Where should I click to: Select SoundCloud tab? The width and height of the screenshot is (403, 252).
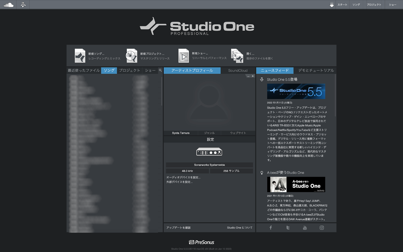pos(238,70)
